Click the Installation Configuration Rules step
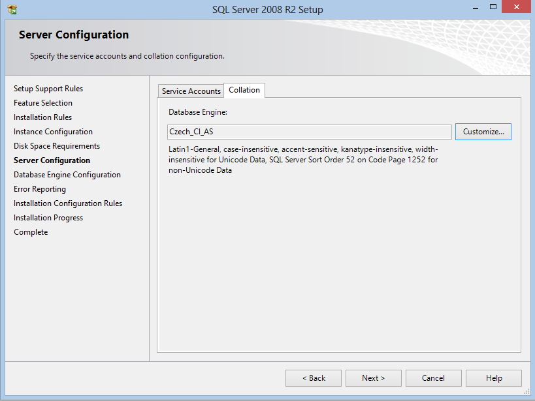535x401 pixels. pyautogui.click(x=68, y=203)
